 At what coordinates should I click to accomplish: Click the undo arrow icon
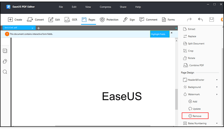tap(200, 20)
